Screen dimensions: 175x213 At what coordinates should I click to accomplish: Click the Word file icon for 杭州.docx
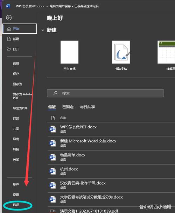(x=52, y=171)
